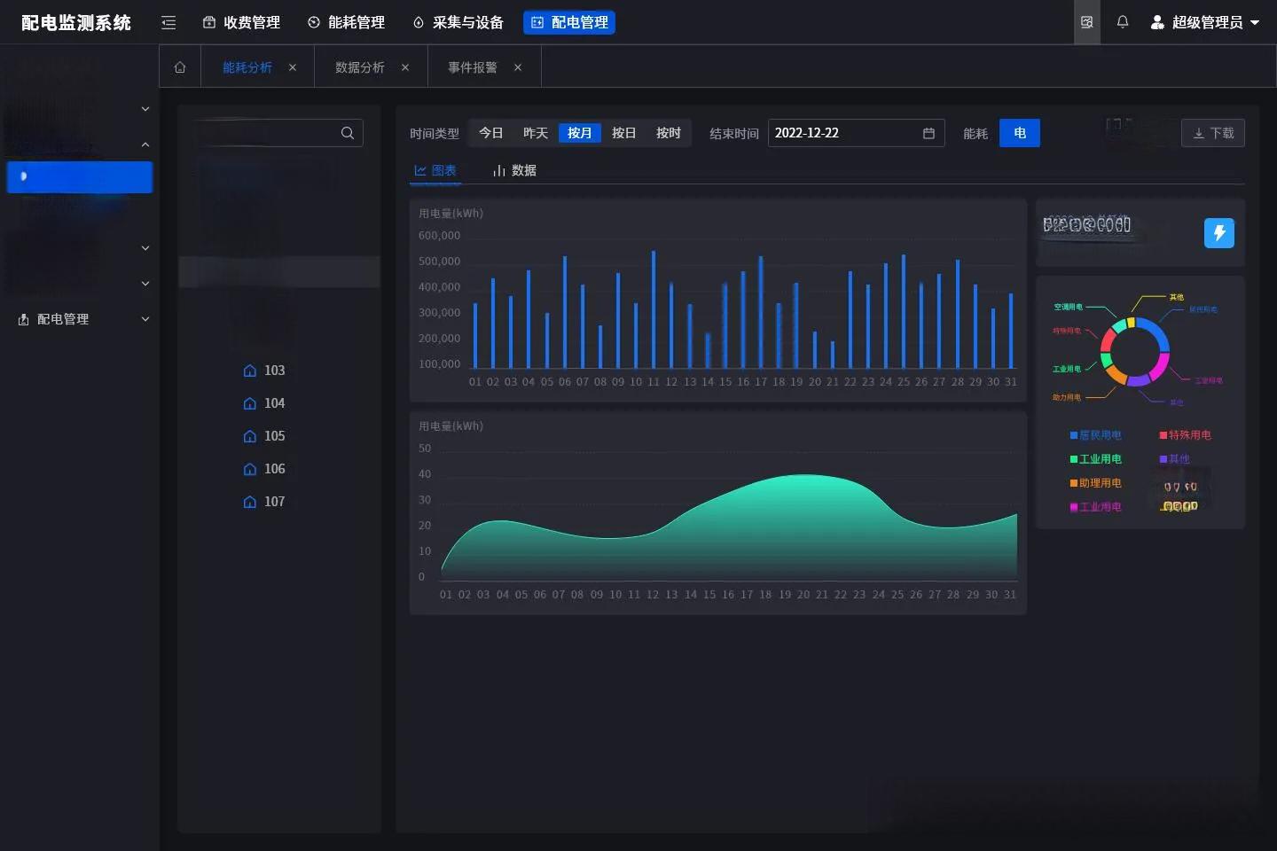Switch time type to 按日

point(623,133)
